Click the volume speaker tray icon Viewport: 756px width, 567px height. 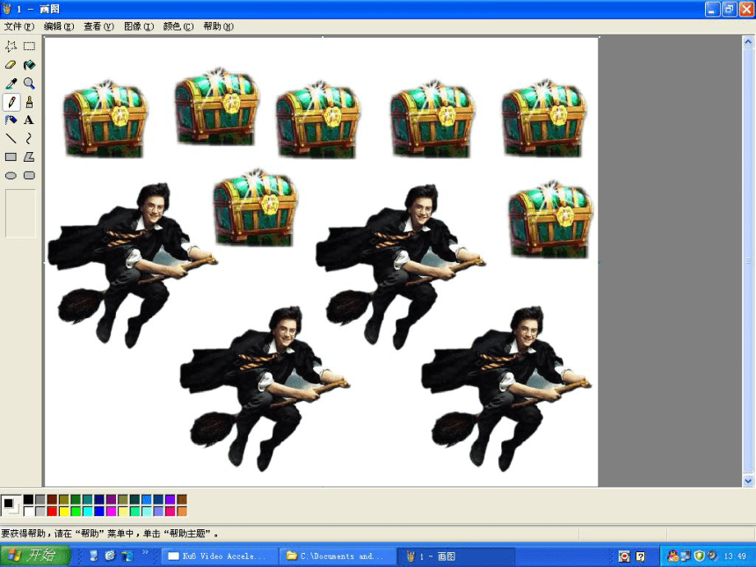coord(712,556)
